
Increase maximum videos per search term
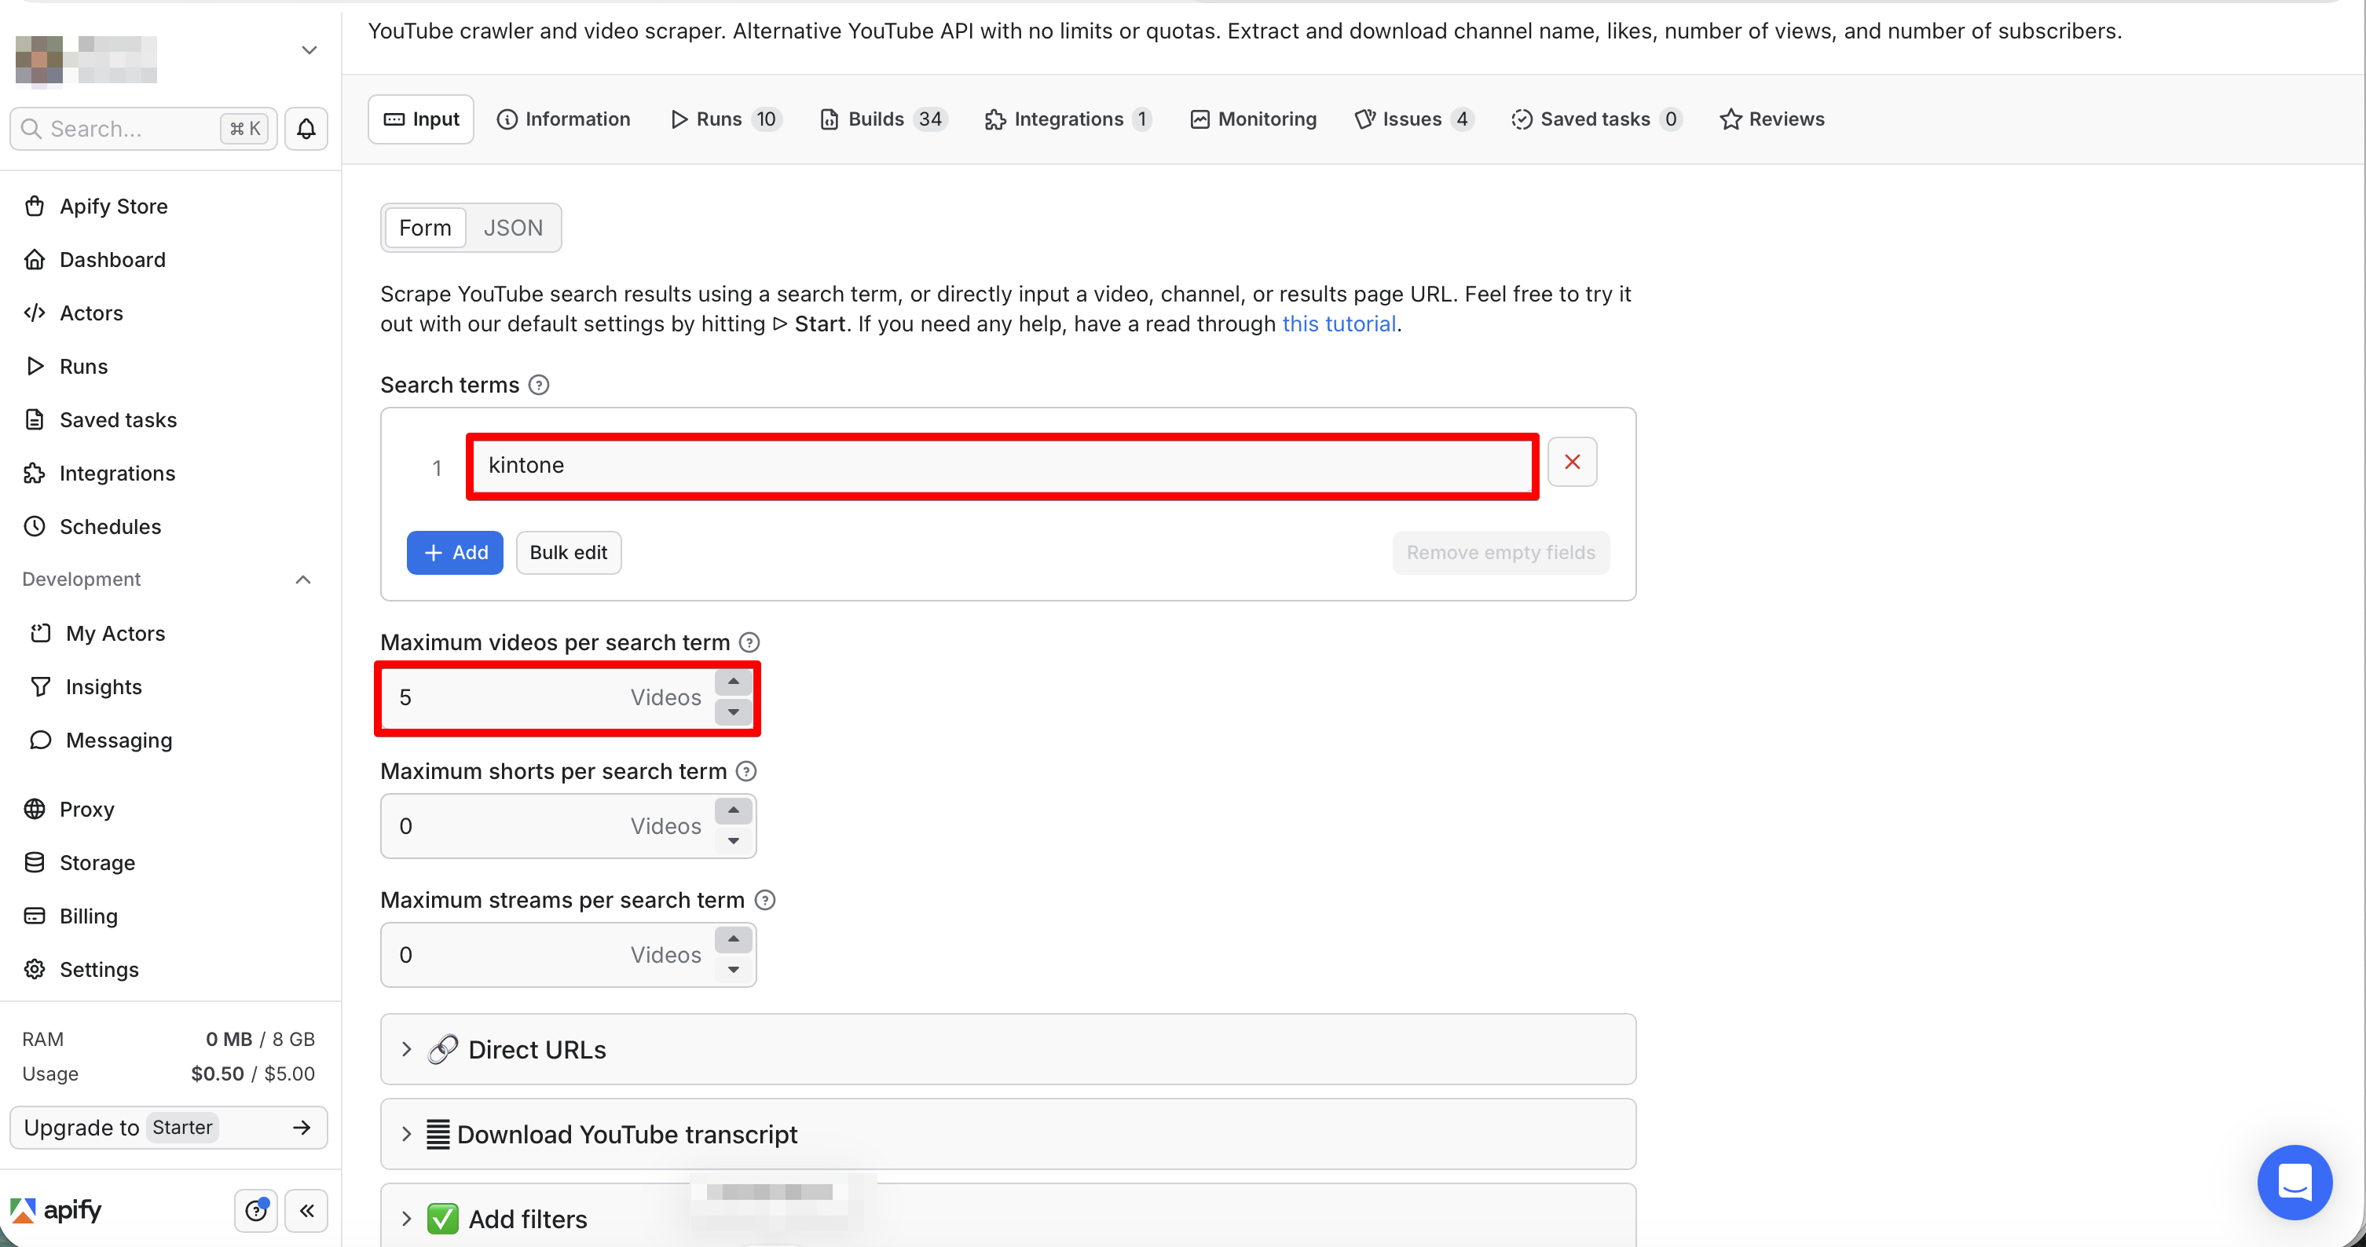[734, 682]
